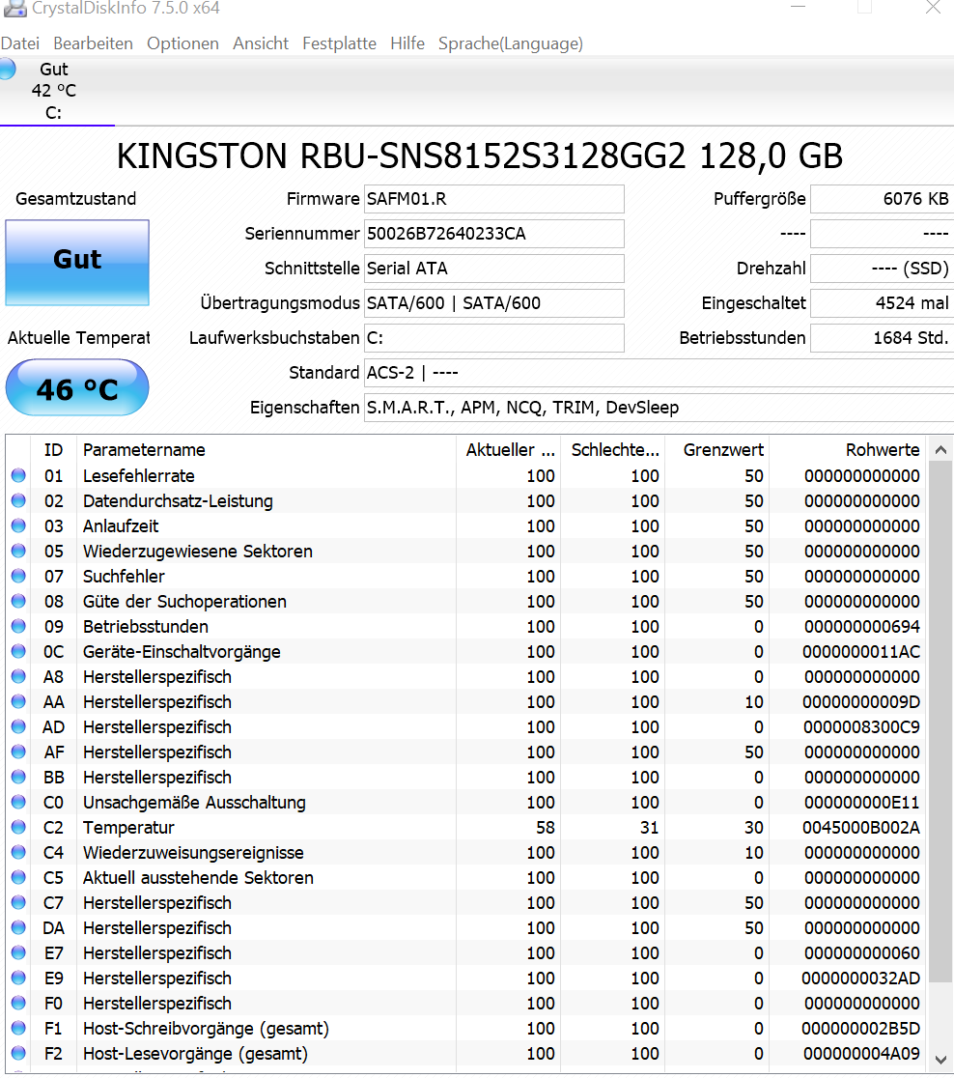The image size is (954, 1078).
Task: Select raw value 0045000B002A
Action: [861, 828]
